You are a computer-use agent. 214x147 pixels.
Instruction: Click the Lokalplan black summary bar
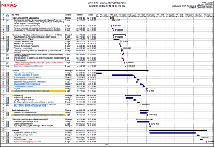click(122, 71)
